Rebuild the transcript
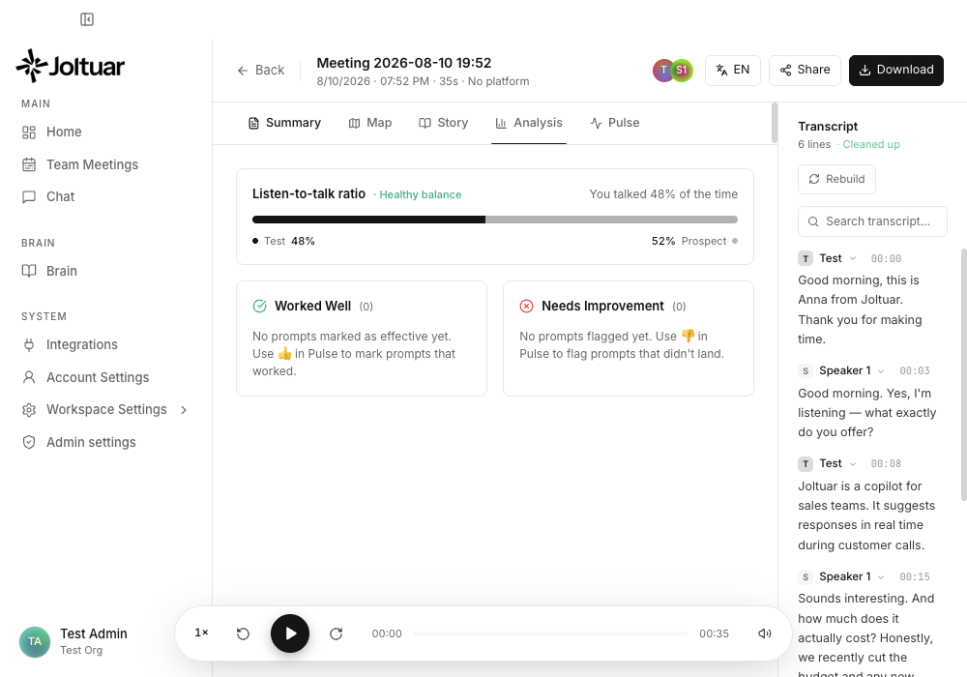The height and width of the screenshot is (677, 967). 836,179
